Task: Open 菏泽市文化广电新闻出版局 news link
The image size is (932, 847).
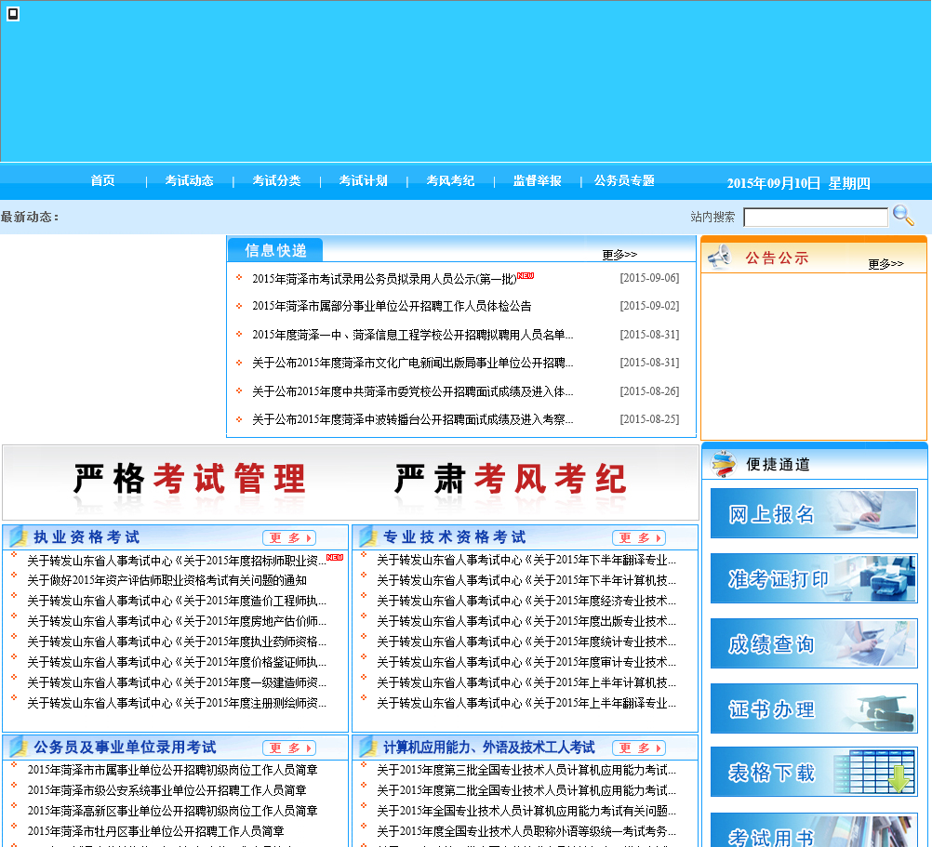Action: pyautogui.click(x=412, y=363)
